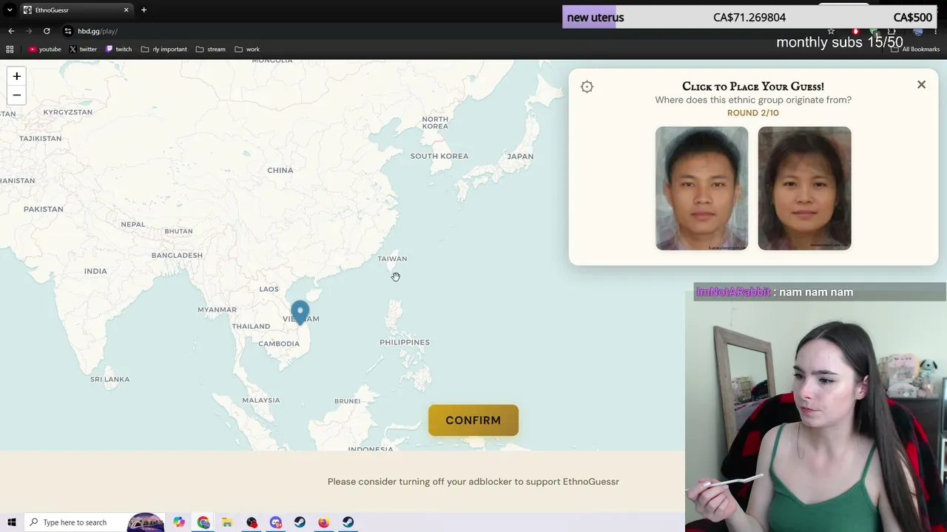Screen dimensions: 947x532
Task: Click the SRI LANKA label on the map
Action: [110, 380]
